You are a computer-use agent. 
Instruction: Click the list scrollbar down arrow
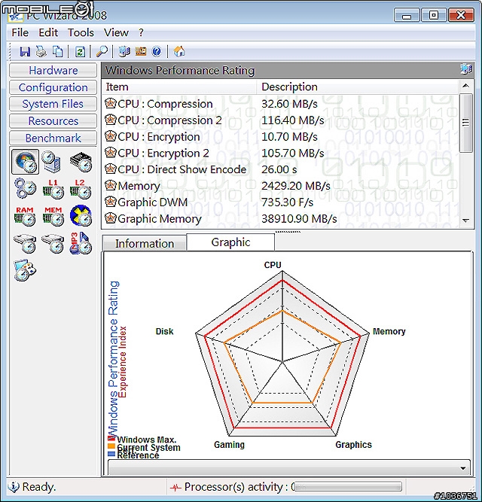(466, 221)
